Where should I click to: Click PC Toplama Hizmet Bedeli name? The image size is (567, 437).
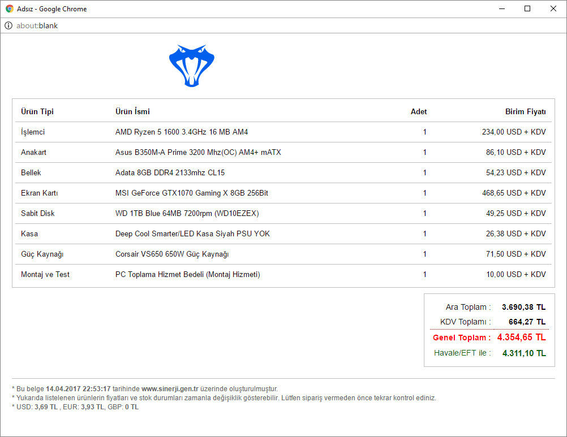[x=188, y=275]
